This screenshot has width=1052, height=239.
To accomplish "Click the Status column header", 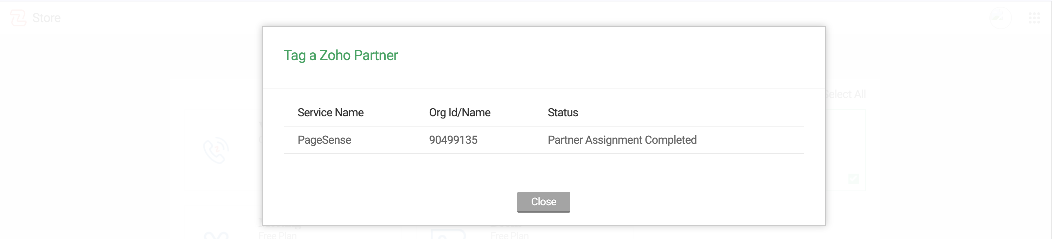I will 562,113.
